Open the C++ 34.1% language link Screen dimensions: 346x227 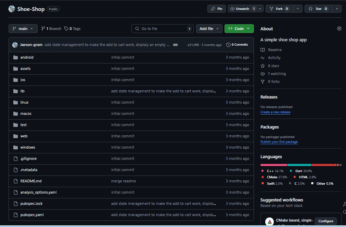click(x=272, y=171)
